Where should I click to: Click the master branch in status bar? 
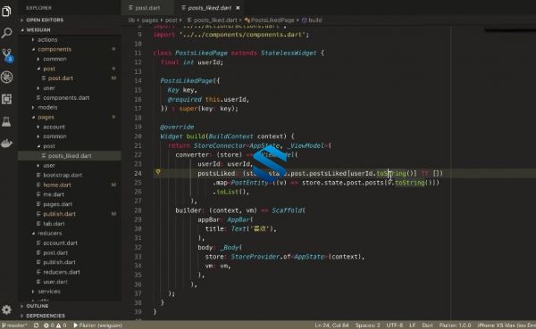coord(14,325)
